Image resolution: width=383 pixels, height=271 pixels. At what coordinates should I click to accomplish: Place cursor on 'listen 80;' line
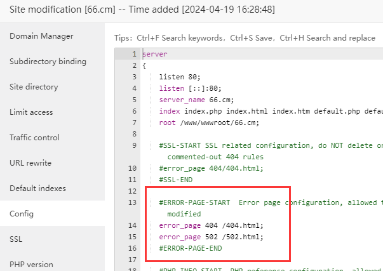tap(180, 77)
